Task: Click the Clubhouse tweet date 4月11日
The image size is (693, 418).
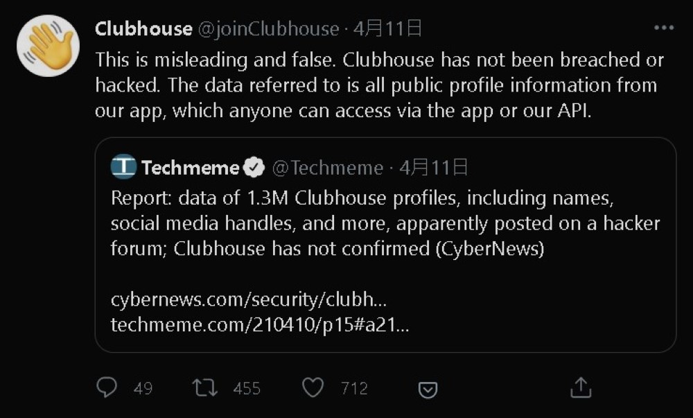Action: [387, 29]
